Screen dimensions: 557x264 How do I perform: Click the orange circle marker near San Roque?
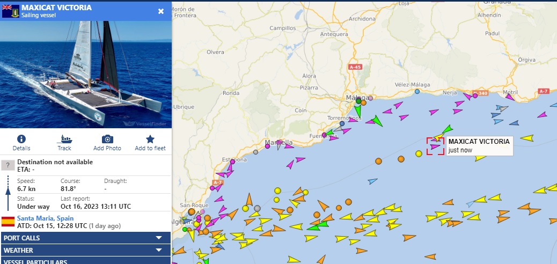(x=192, y=212)
